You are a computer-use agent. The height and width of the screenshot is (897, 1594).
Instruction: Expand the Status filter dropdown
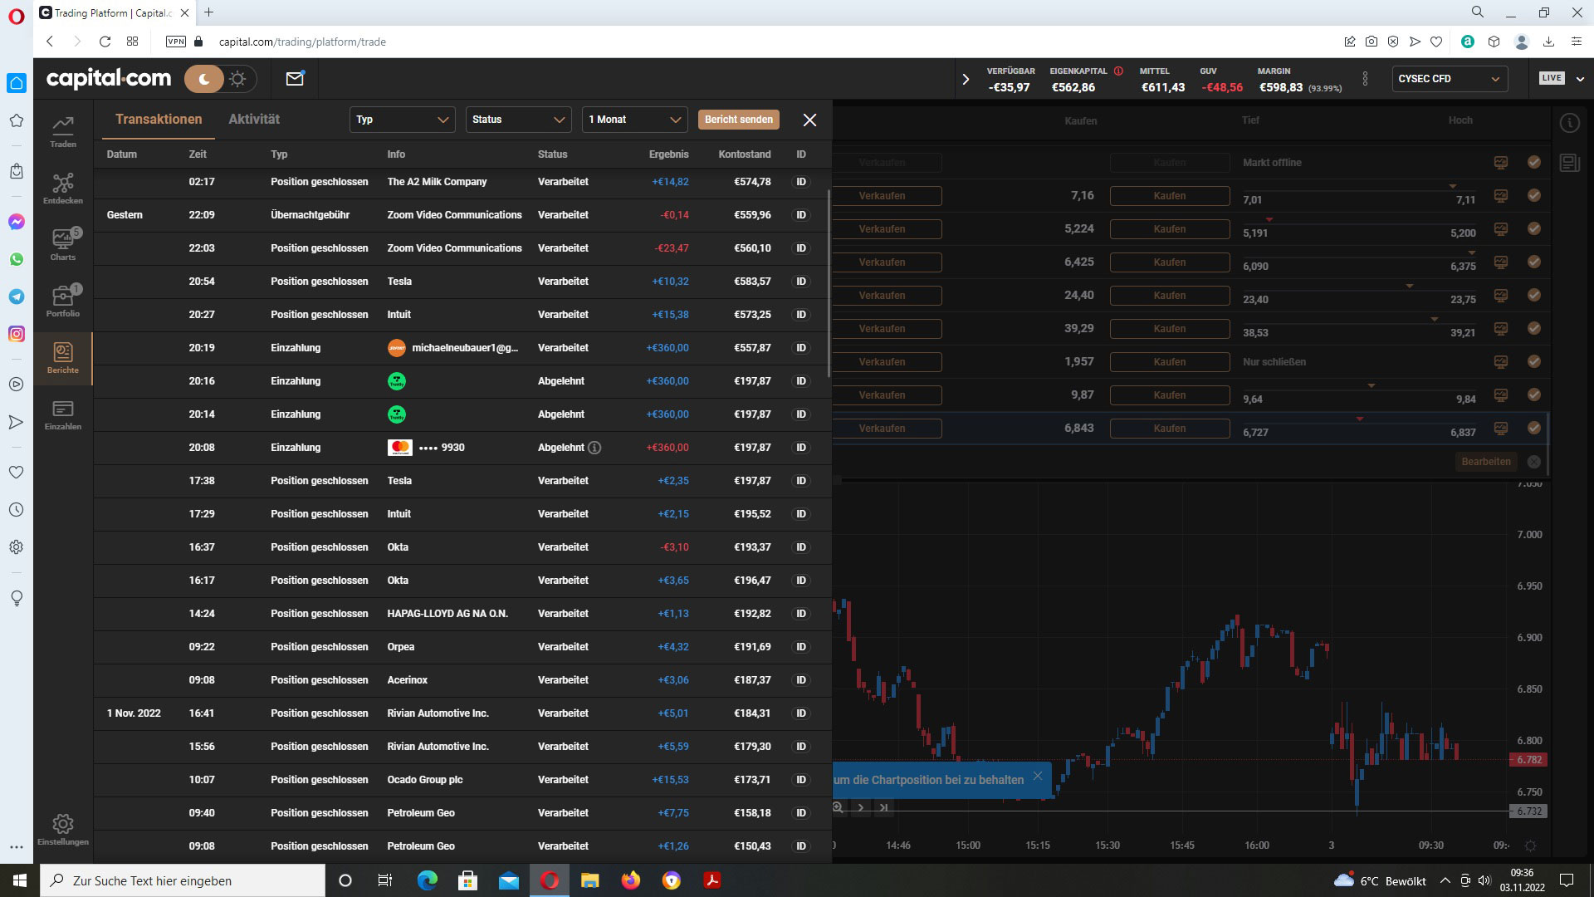pos(518,120)
